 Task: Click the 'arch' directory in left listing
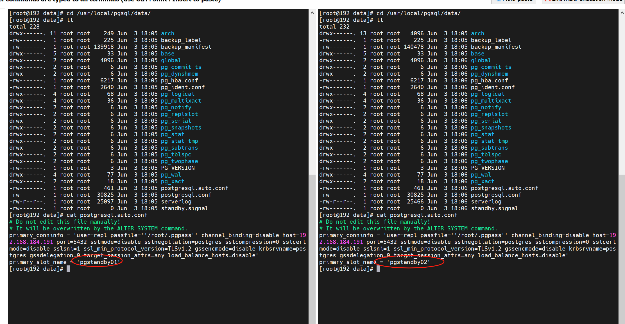pos(167,33)
